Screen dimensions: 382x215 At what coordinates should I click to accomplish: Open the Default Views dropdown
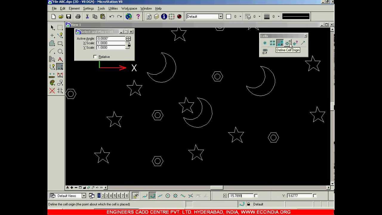(x=84, y=196)
